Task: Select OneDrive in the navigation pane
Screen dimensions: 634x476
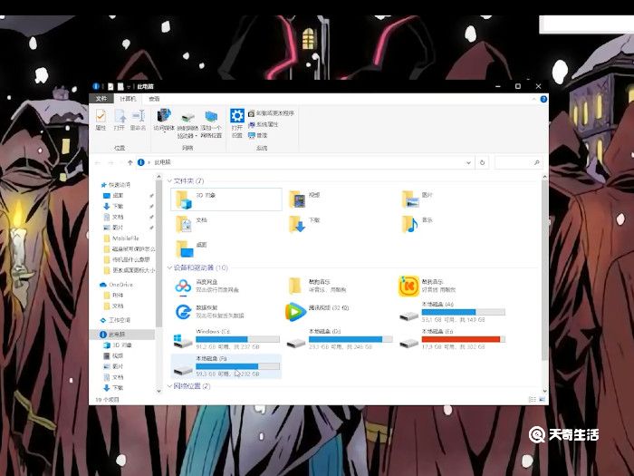Action: [120, 284]
